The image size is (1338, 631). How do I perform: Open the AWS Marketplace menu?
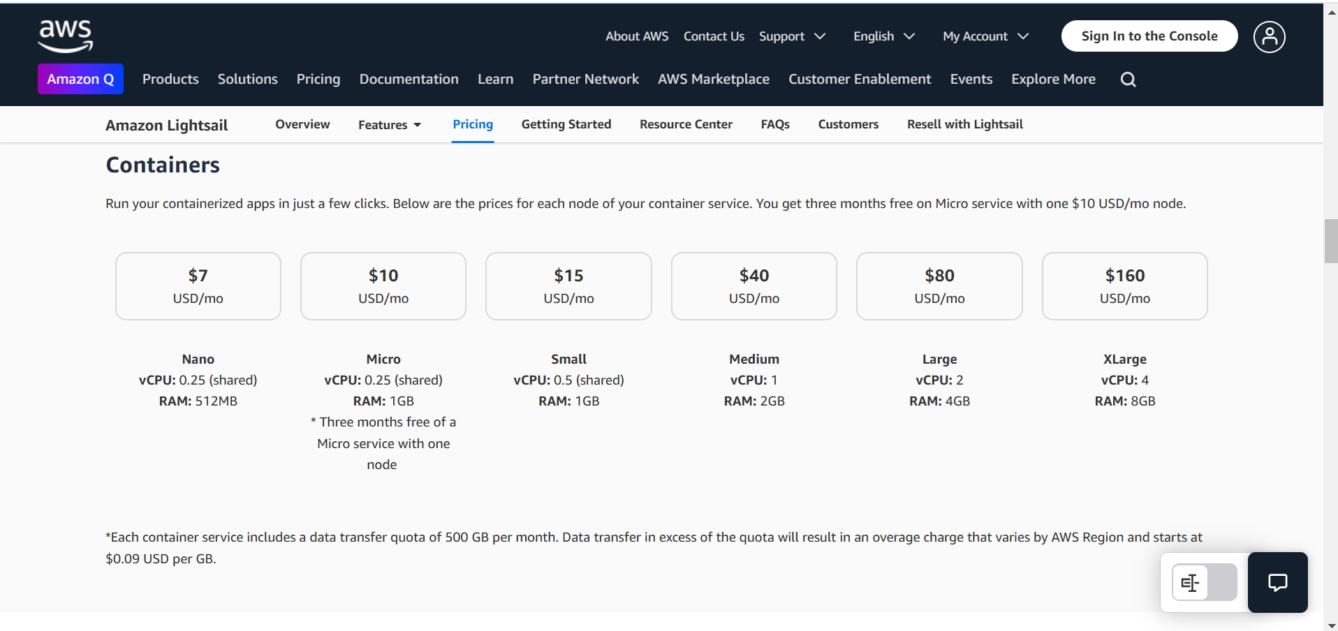click(x=714, y=79)
